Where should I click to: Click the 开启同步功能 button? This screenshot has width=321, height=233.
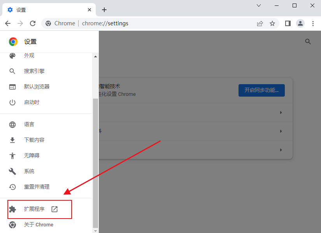click(261, 90)
